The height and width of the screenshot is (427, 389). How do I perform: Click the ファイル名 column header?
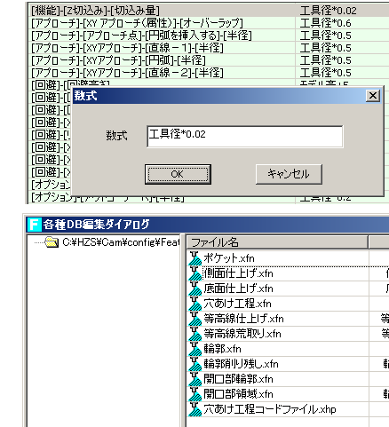tap(277, 242)
